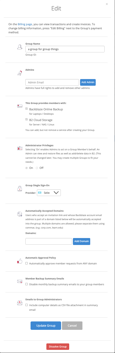This screenshot has width=115, height=353.
Task: Click the services card icon
Action: point(20,106)
